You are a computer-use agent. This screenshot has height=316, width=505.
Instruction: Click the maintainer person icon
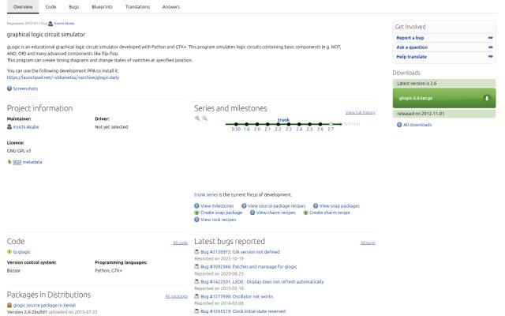(9, 126)
